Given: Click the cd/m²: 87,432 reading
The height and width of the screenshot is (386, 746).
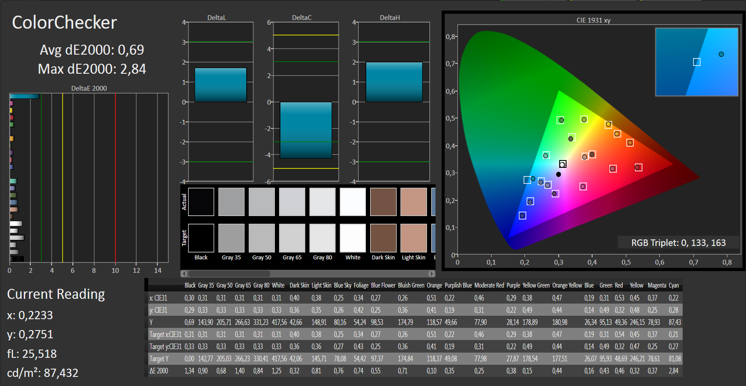Looking at the screenshot, I should click(42, 373).
